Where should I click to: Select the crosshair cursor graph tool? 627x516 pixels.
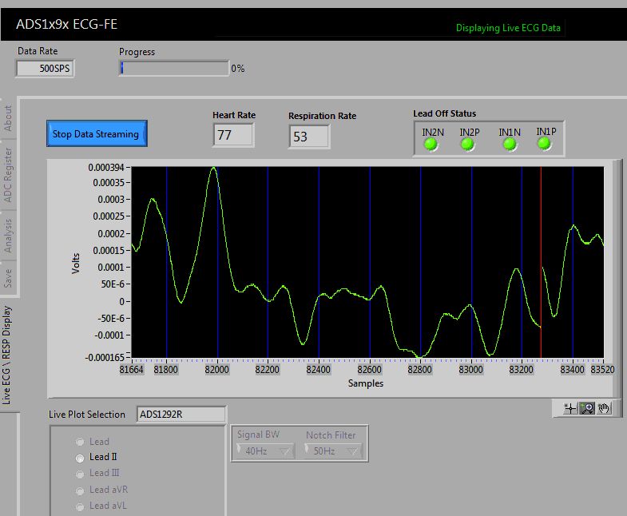570,408
